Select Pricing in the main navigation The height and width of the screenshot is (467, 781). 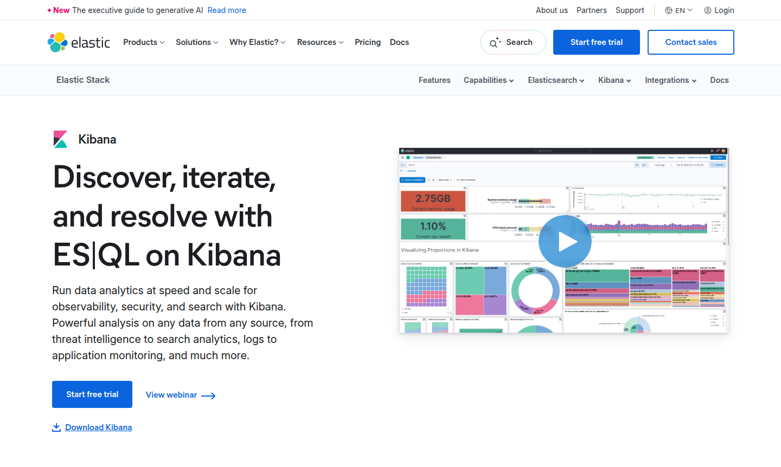click(x=368, y=42)
